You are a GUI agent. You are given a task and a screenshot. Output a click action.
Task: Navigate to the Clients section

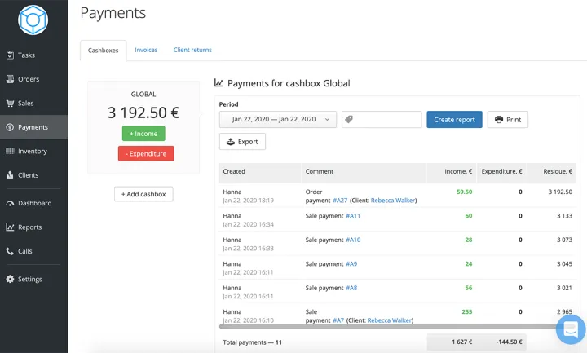tap(28, 175)
